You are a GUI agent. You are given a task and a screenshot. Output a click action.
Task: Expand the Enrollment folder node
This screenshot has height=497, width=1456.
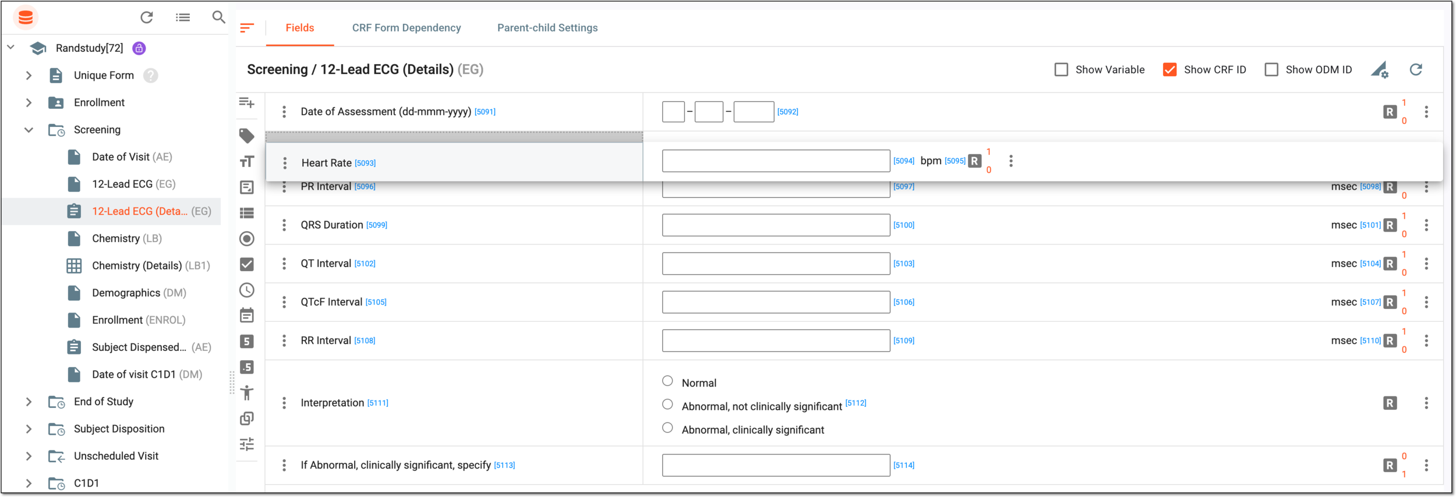click(x=29, y=102)
